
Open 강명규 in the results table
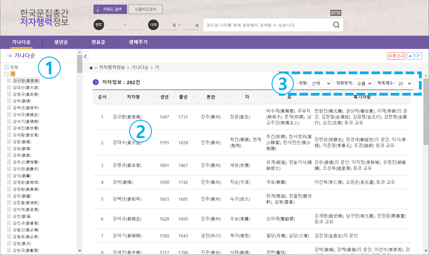(127, 165)
